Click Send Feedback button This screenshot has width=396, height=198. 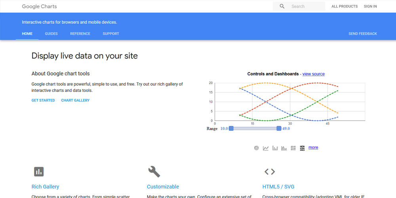[363, 34]
